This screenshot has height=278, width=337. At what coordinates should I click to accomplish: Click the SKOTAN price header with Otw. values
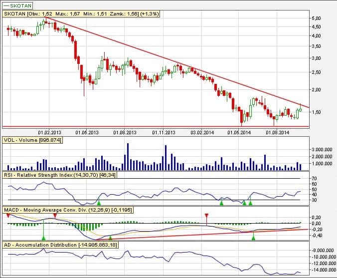point(81,14)
